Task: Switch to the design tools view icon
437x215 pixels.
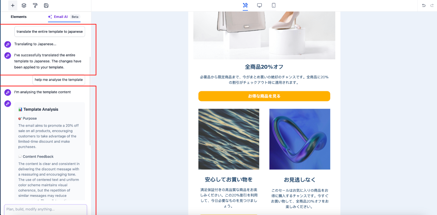Action: pos(245,5)
